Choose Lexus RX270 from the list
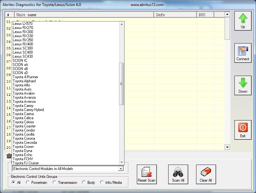Image resolution: width=256 pixels, height=193 pixels. [66, 28]
